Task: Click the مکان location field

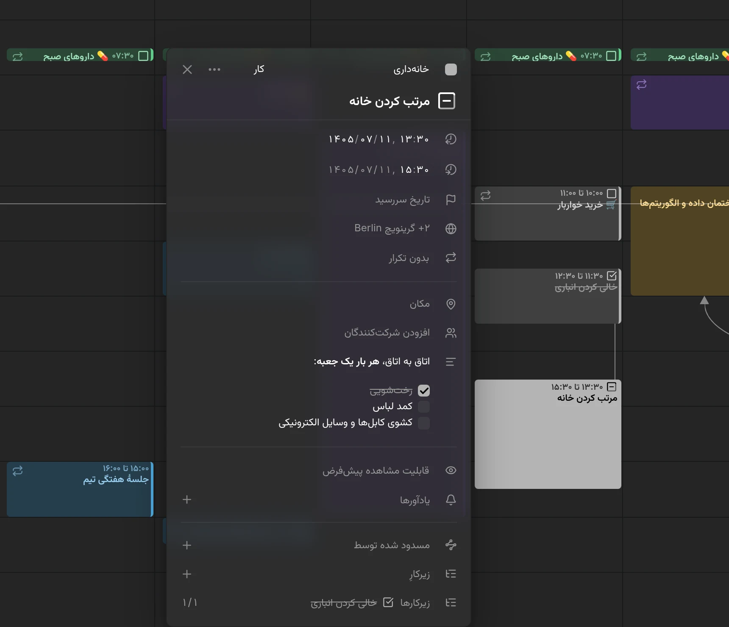Action: (x=420, y=304)
